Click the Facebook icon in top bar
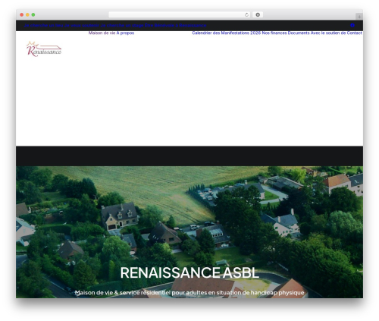Screen dimensions: 379x321 click(x=352, y=25)
